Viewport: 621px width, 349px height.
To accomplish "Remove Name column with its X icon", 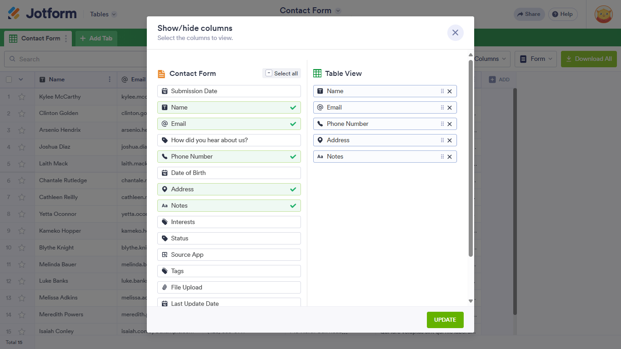I will [450, 91].
